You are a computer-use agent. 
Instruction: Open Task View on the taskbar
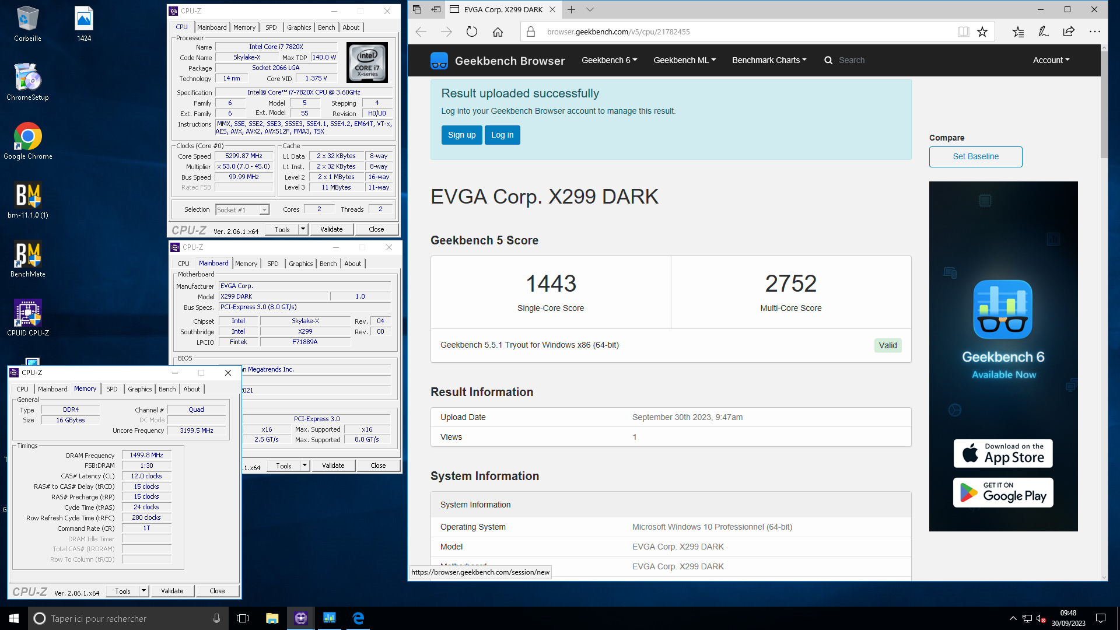pyautogui.click(x=243, y=618)
